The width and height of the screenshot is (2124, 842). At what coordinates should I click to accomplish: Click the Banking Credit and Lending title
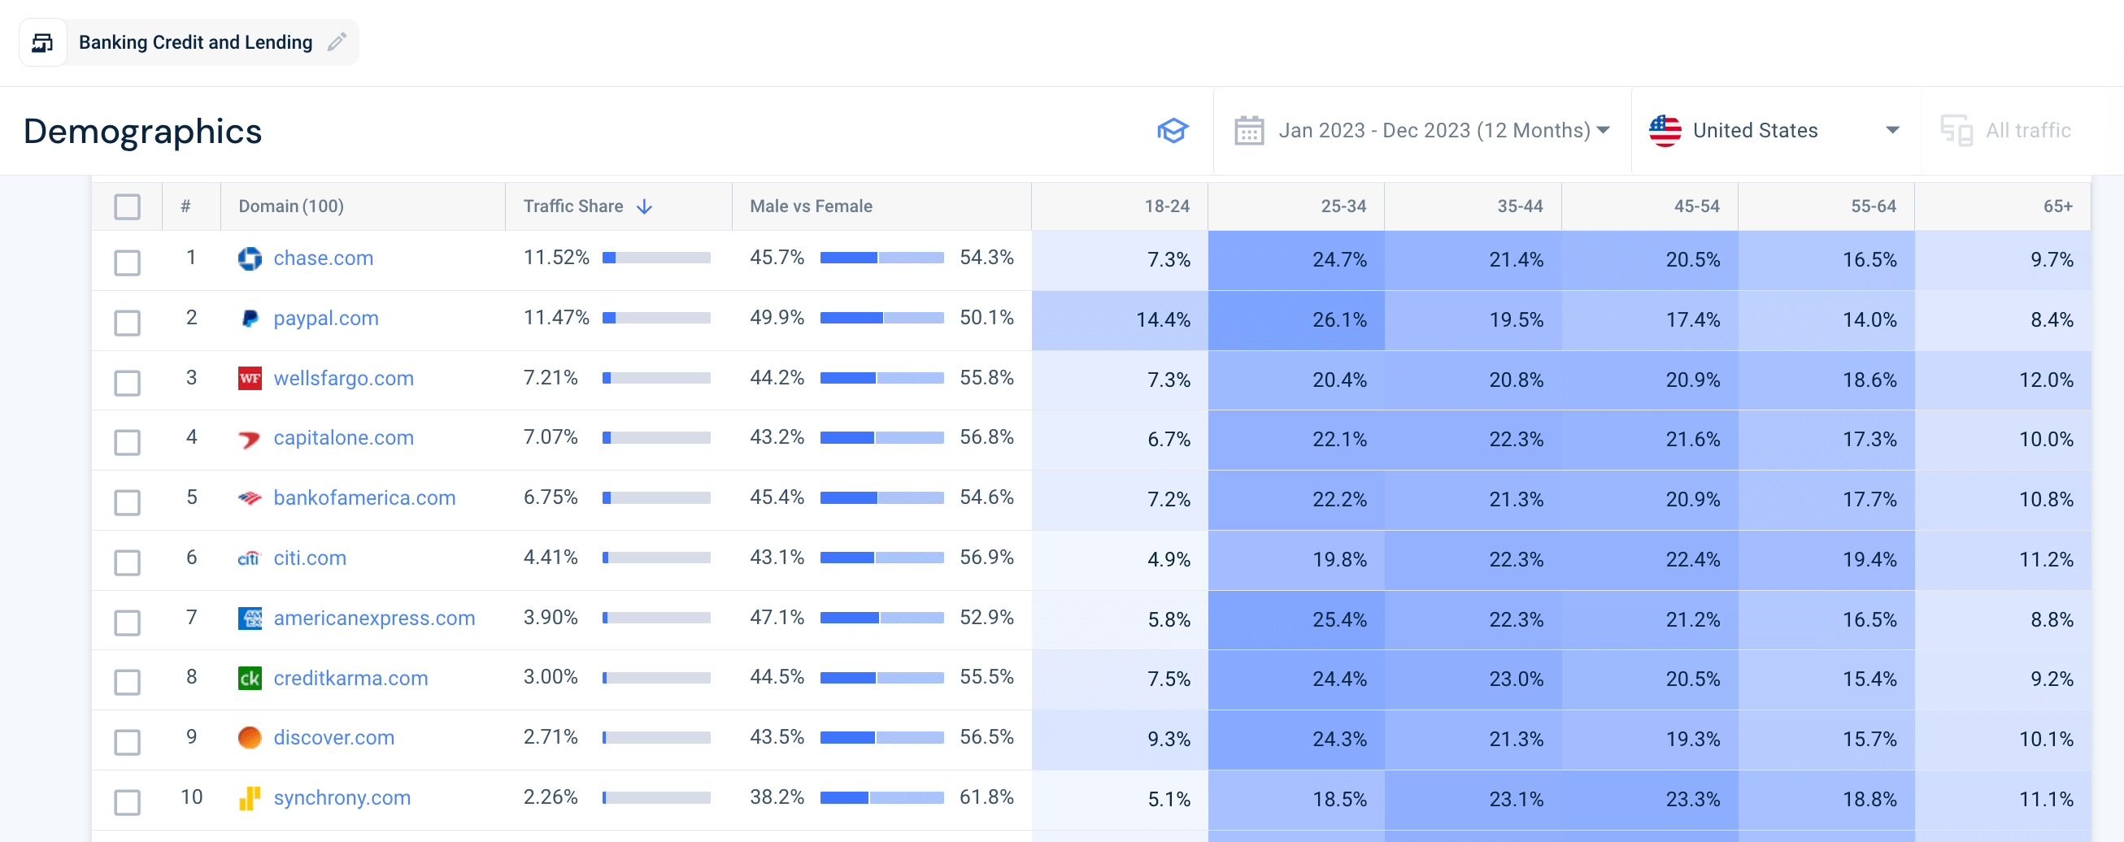tap(195, 42)
